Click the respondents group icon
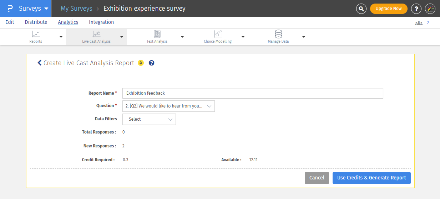This screenshot has width=440, height=199. click(x=419, y=23)
